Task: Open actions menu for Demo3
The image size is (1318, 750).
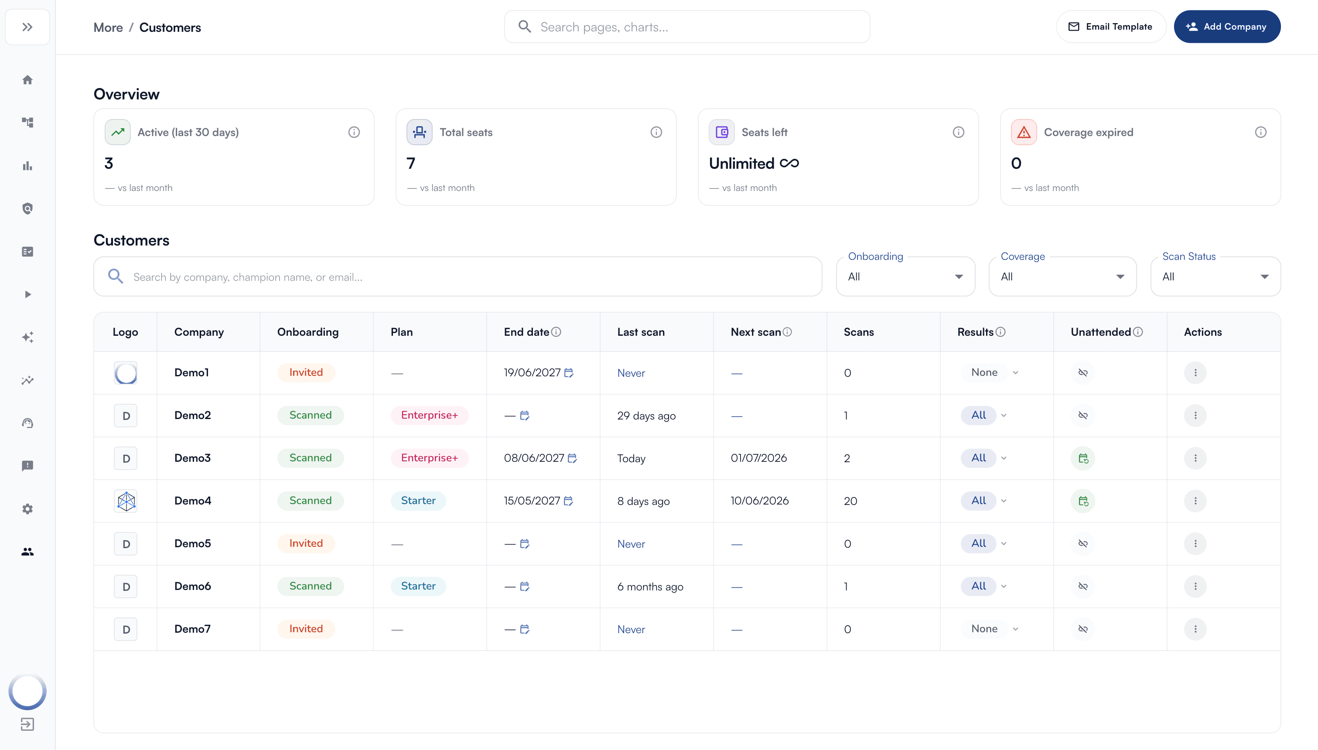Action: coord(1195,458)
